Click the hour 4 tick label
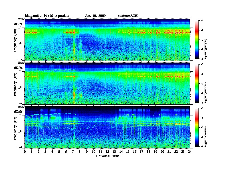Image resolution: width=226 pixels, height=174 pixels. pyautogui.click(x=52, y=152)
